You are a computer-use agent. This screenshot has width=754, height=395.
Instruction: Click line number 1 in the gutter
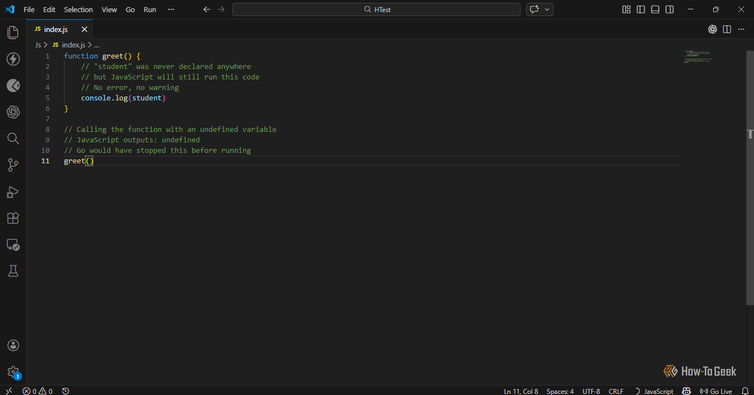click(47, 56)
